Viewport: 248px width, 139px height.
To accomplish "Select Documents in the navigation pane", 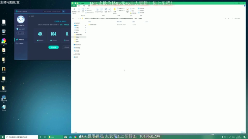I will (x=77, y=30).
